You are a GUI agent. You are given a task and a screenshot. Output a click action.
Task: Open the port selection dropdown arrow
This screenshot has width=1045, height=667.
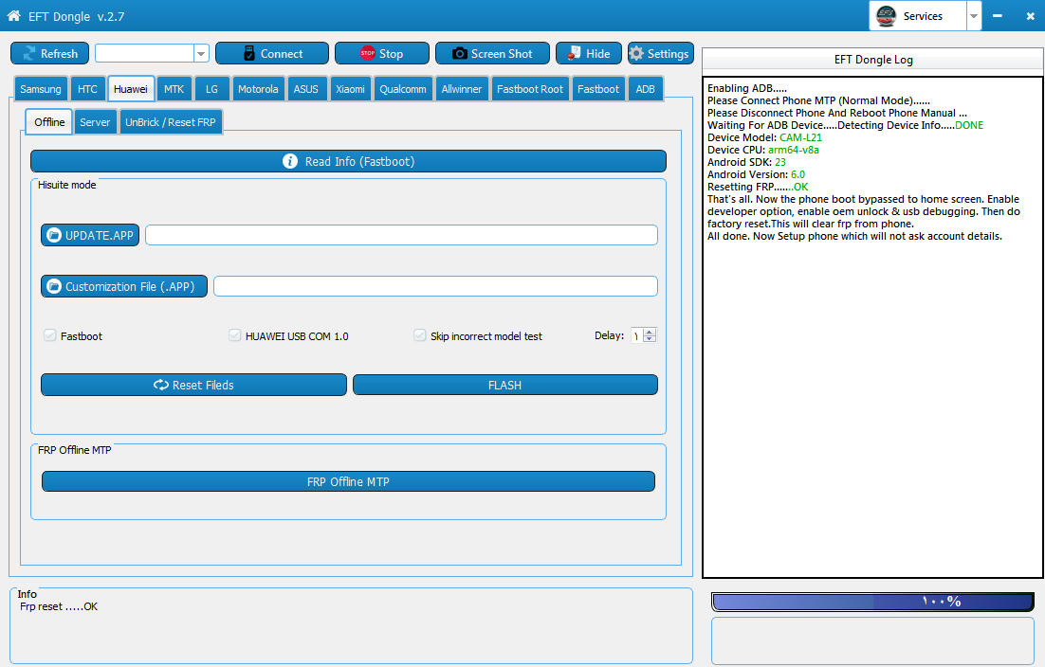(201, 53)
